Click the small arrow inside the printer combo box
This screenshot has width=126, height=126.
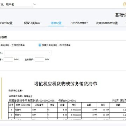49,53
